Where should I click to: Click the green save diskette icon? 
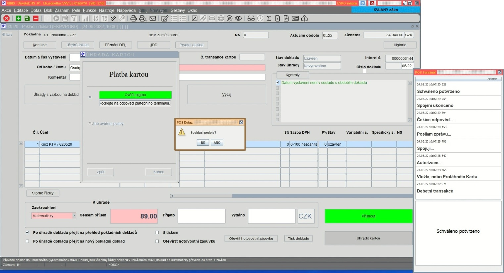(27, 19)
